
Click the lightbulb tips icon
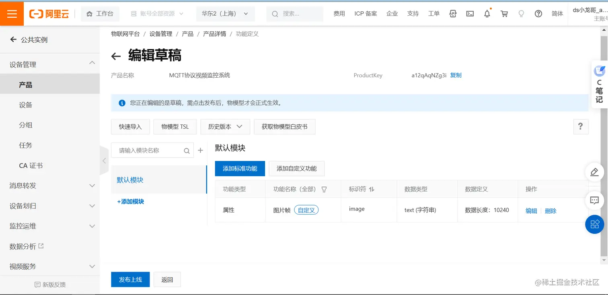tap(521, 14)
